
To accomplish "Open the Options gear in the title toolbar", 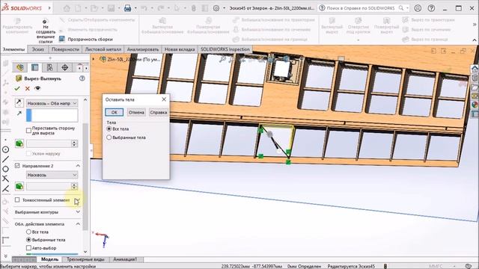I will (x=216, y=8).
